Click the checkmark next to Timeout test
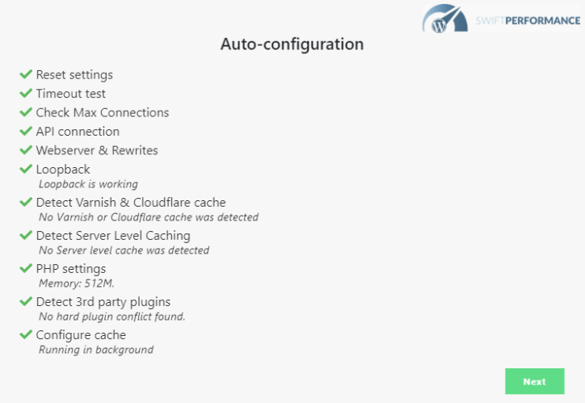Viewport: 585px width, 403px height. (26, 93)
